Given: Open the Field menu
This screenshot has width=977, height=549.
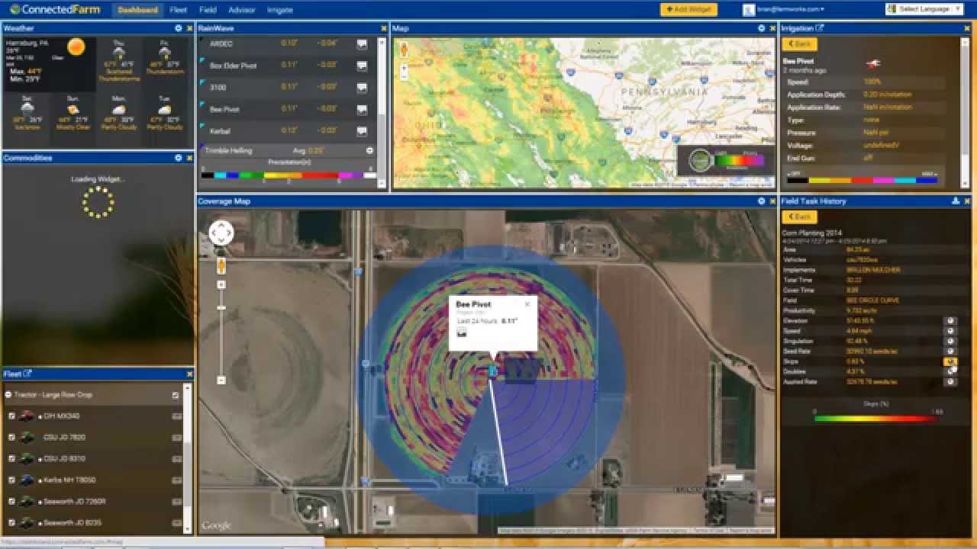Looking at the screenshot, I should tap(208, 10).
